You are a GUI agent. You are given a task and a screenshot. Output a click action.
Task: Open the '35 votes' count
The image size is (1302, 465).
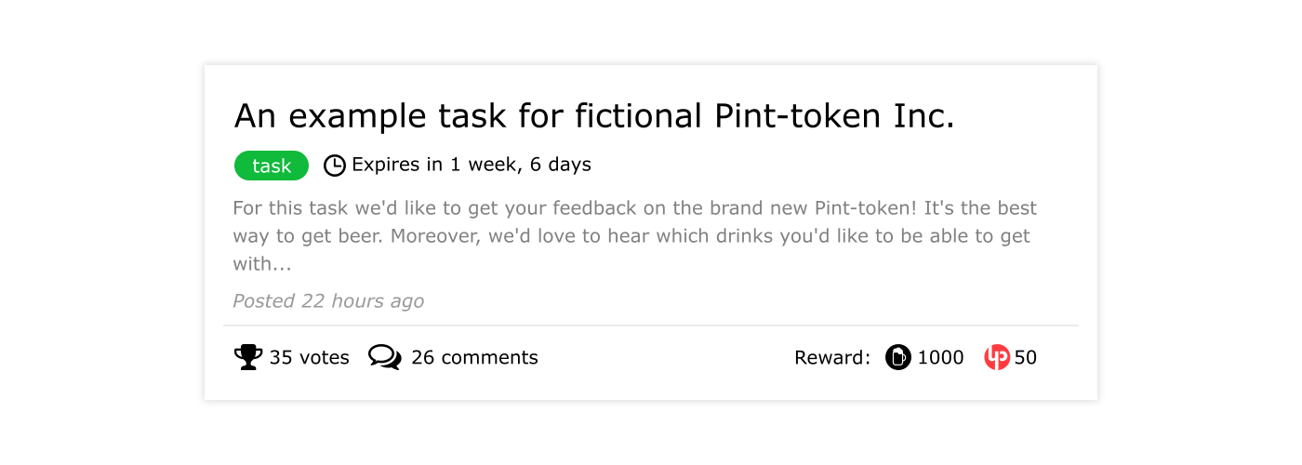[309, 357]
